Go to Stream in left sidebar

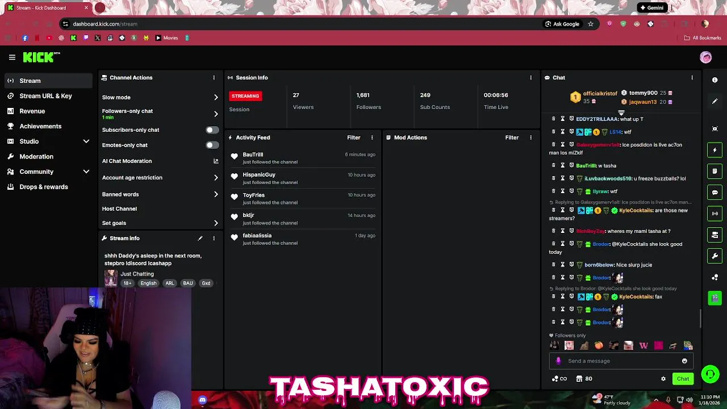(49, 81)
